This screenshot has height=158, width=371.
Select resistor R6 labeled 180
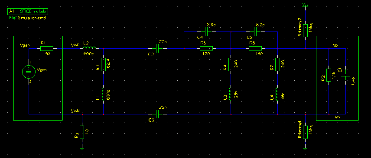255,49
